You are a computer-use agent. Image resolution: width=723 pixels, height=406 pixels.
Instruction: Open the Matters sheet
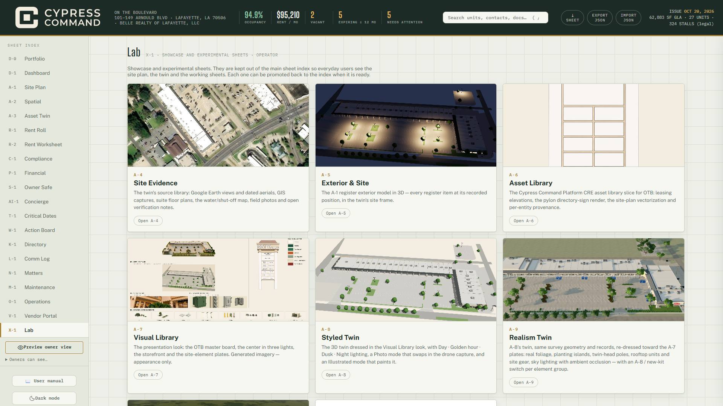(44, 273)
